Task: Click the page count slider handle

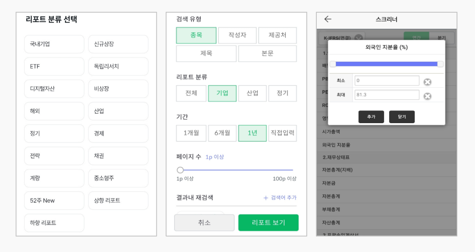Action: click(x=180, y=170)
